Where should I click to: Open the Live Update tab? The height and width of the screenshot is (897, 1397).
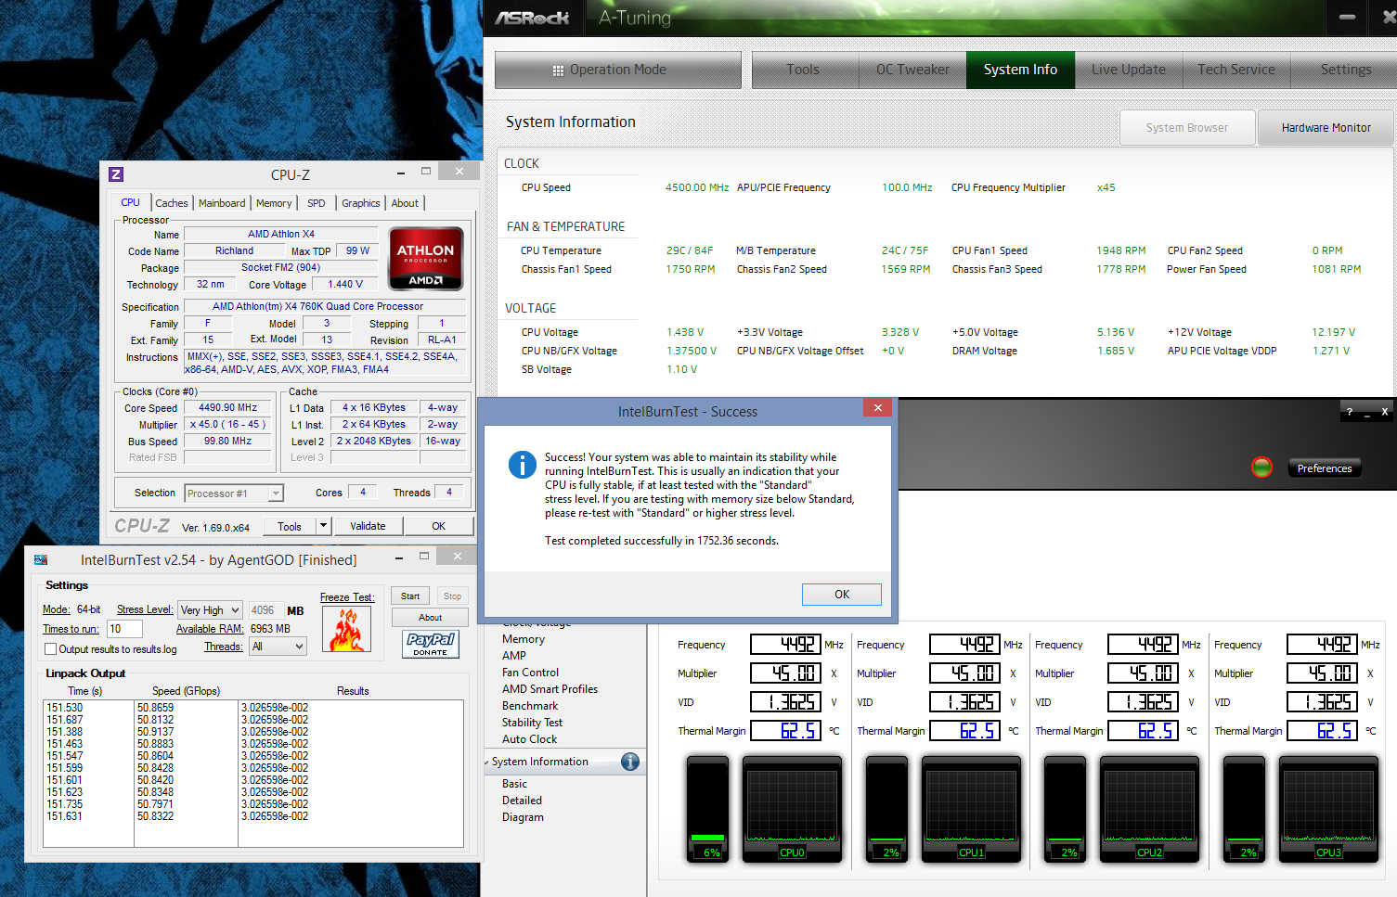point(1129,70)
